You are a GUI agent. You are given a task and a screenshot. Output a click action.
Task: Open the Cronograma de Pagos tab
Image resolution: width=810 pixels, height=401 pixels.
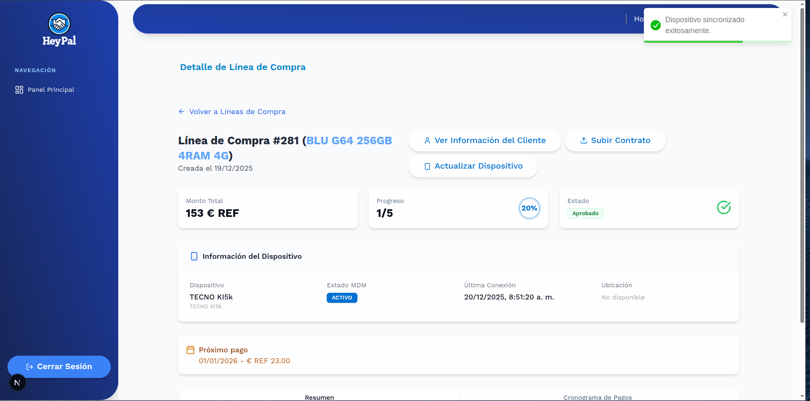coord(597,397)
